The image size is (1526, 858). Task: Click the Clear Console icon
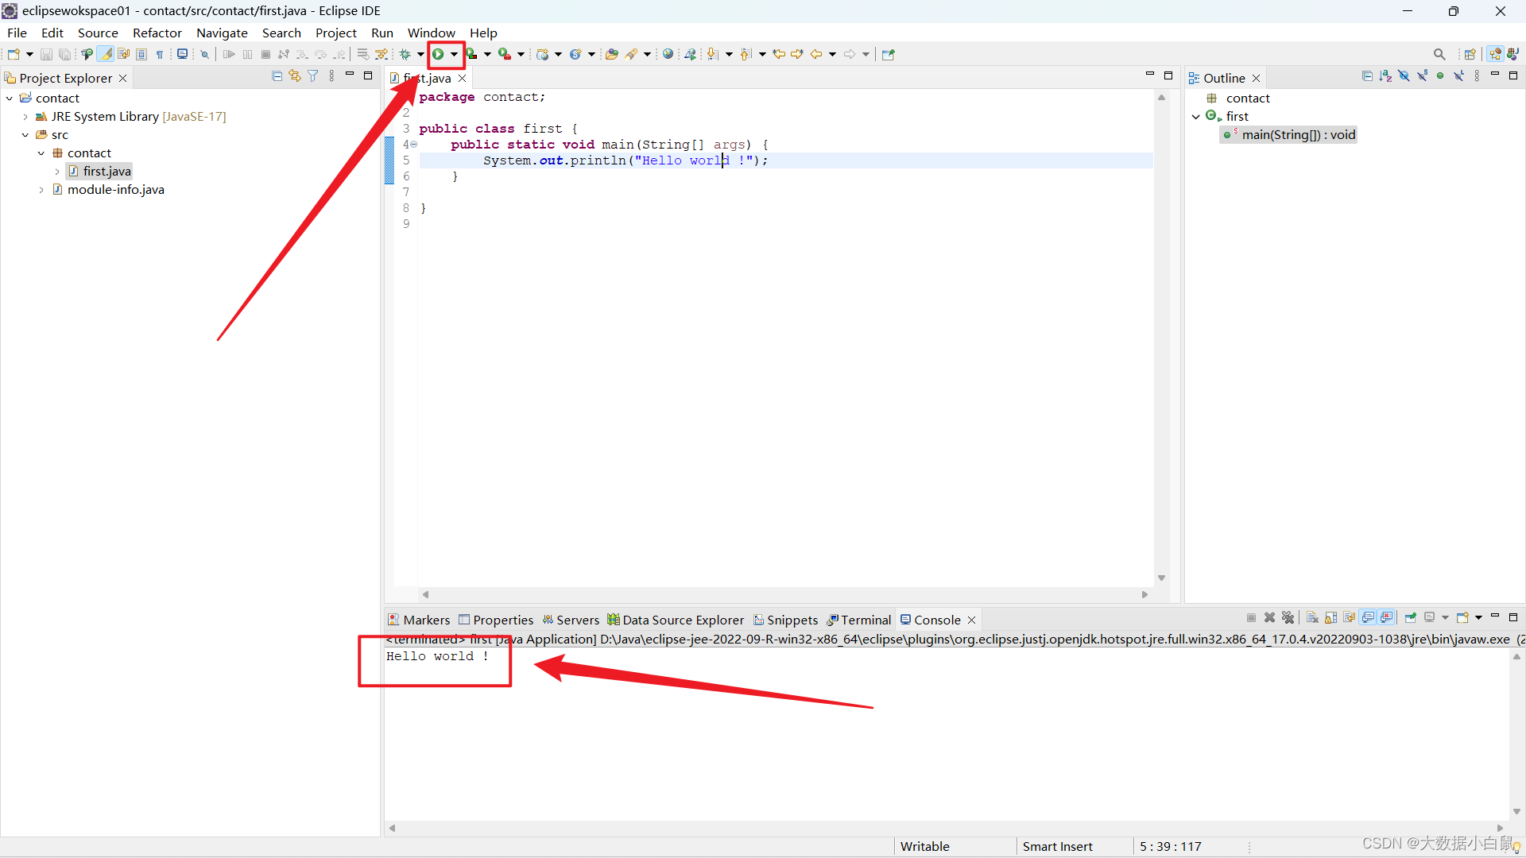1312,618
